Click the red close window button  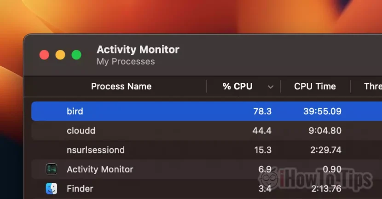coord(44,55)
